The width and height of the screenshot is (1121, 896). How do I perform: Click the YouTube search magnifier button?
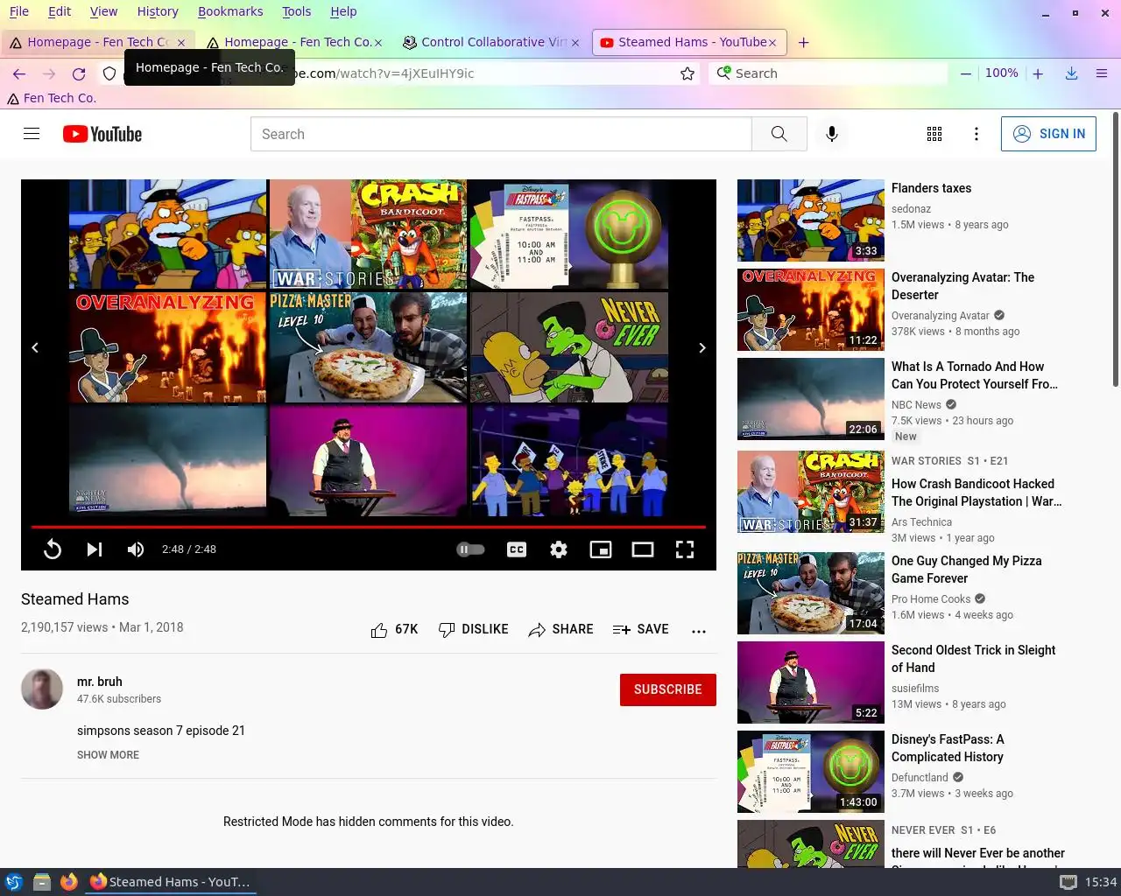[779, 134]
